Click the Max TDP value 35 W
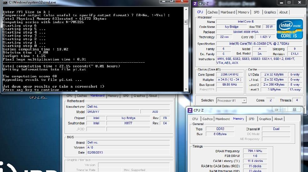The height and width of the screenshot is (172, 308). click(x=269, y=27)
